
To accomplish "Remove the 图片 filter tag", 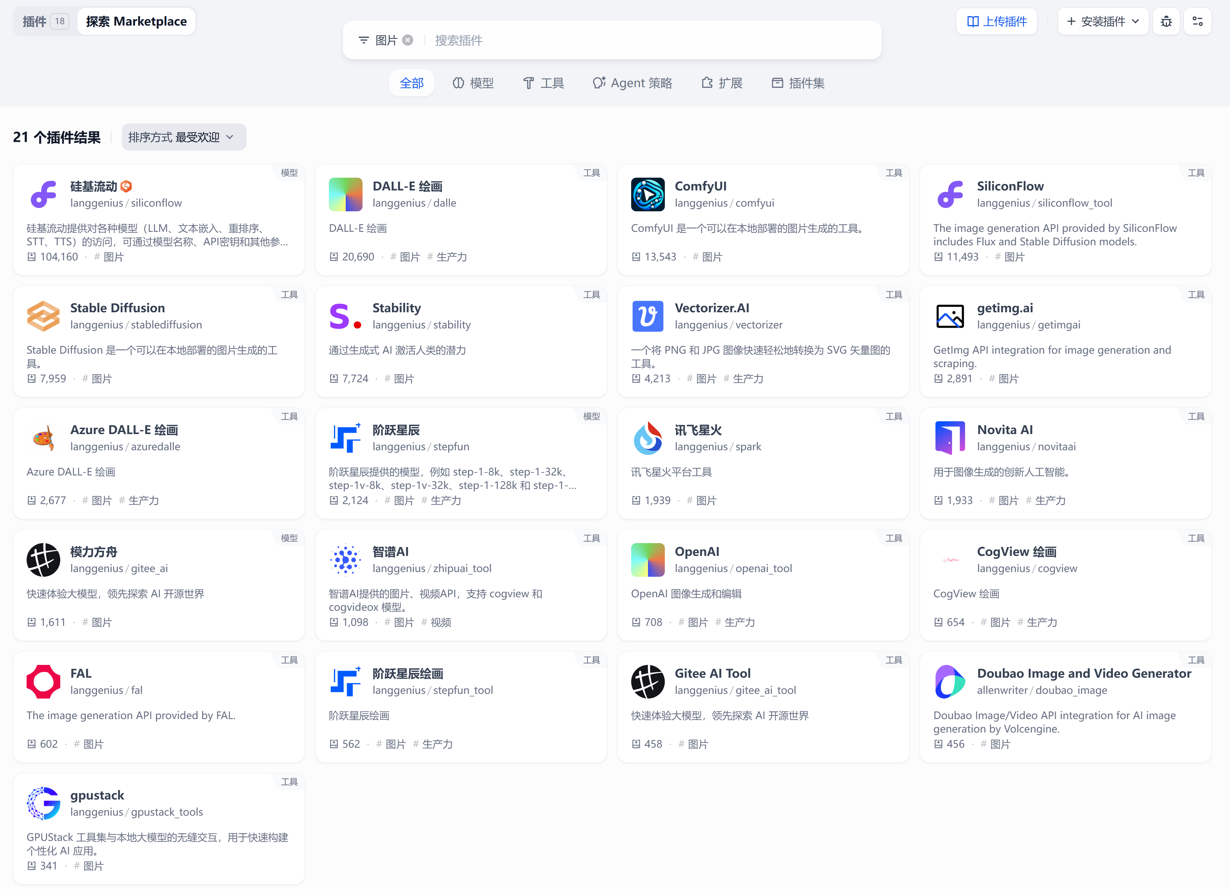I will (408, 40).
